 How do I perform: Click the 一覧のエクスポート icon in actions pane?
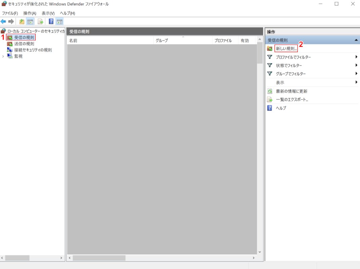tap(270, 100)
